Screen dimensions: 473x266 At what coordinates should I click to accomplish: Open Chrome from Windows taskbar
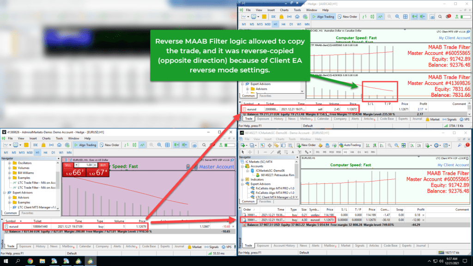30,261
